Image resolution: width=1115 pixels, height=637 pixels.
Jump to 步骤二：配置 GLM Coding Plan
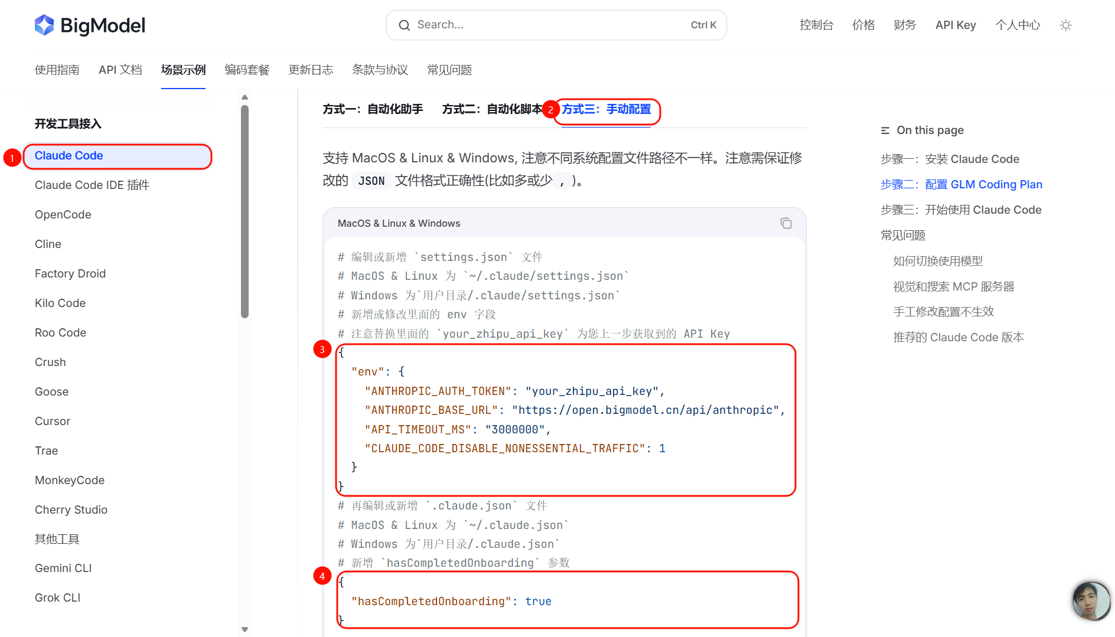[961, 185]
